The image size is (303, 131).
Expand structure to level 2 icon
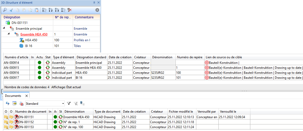tap(51, 10)
